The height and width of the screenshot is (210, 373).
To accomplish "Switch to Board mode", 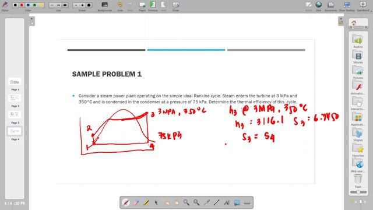I will (x=308, y=6).
